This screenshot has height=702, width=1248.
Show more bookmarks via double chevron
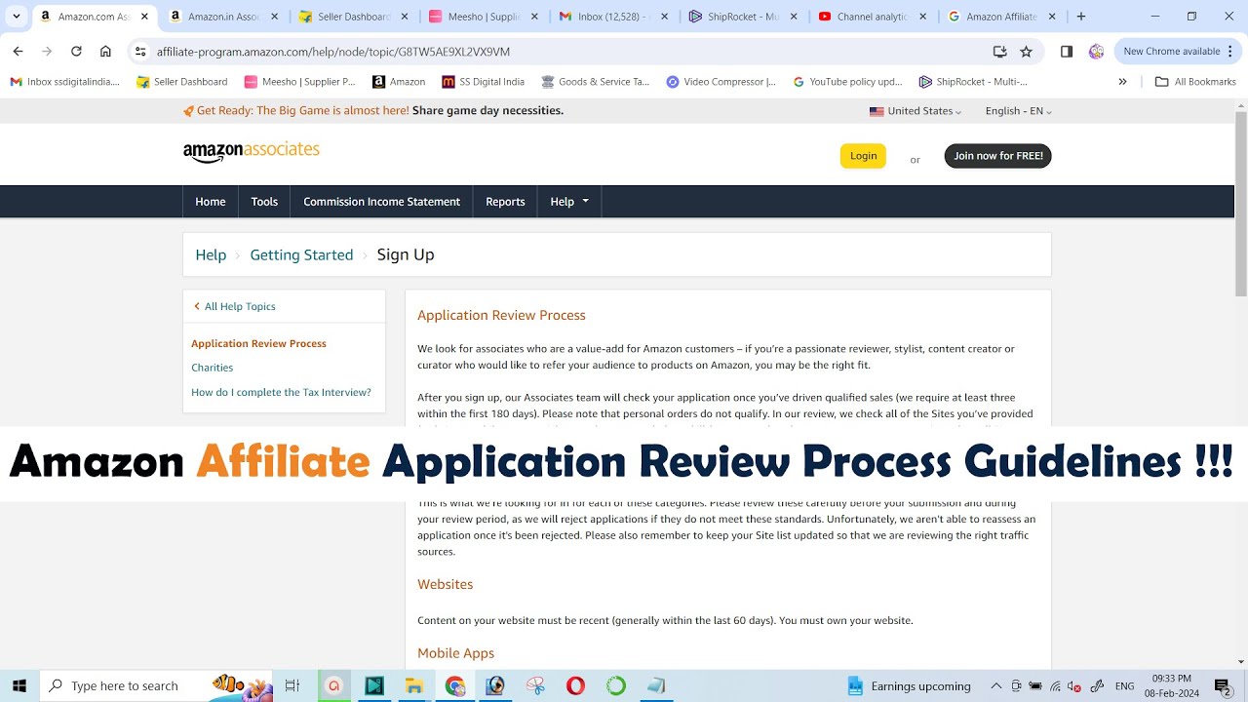pos(1122,82)
